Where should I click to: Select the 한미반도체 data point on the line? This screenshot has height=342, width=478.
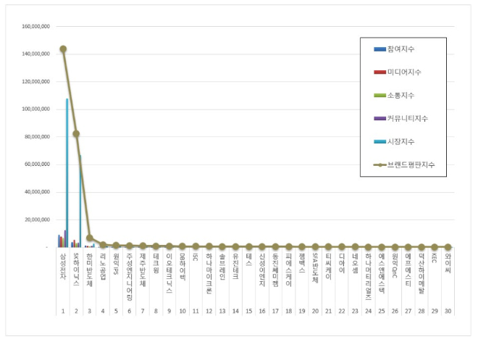click(89, 238)
